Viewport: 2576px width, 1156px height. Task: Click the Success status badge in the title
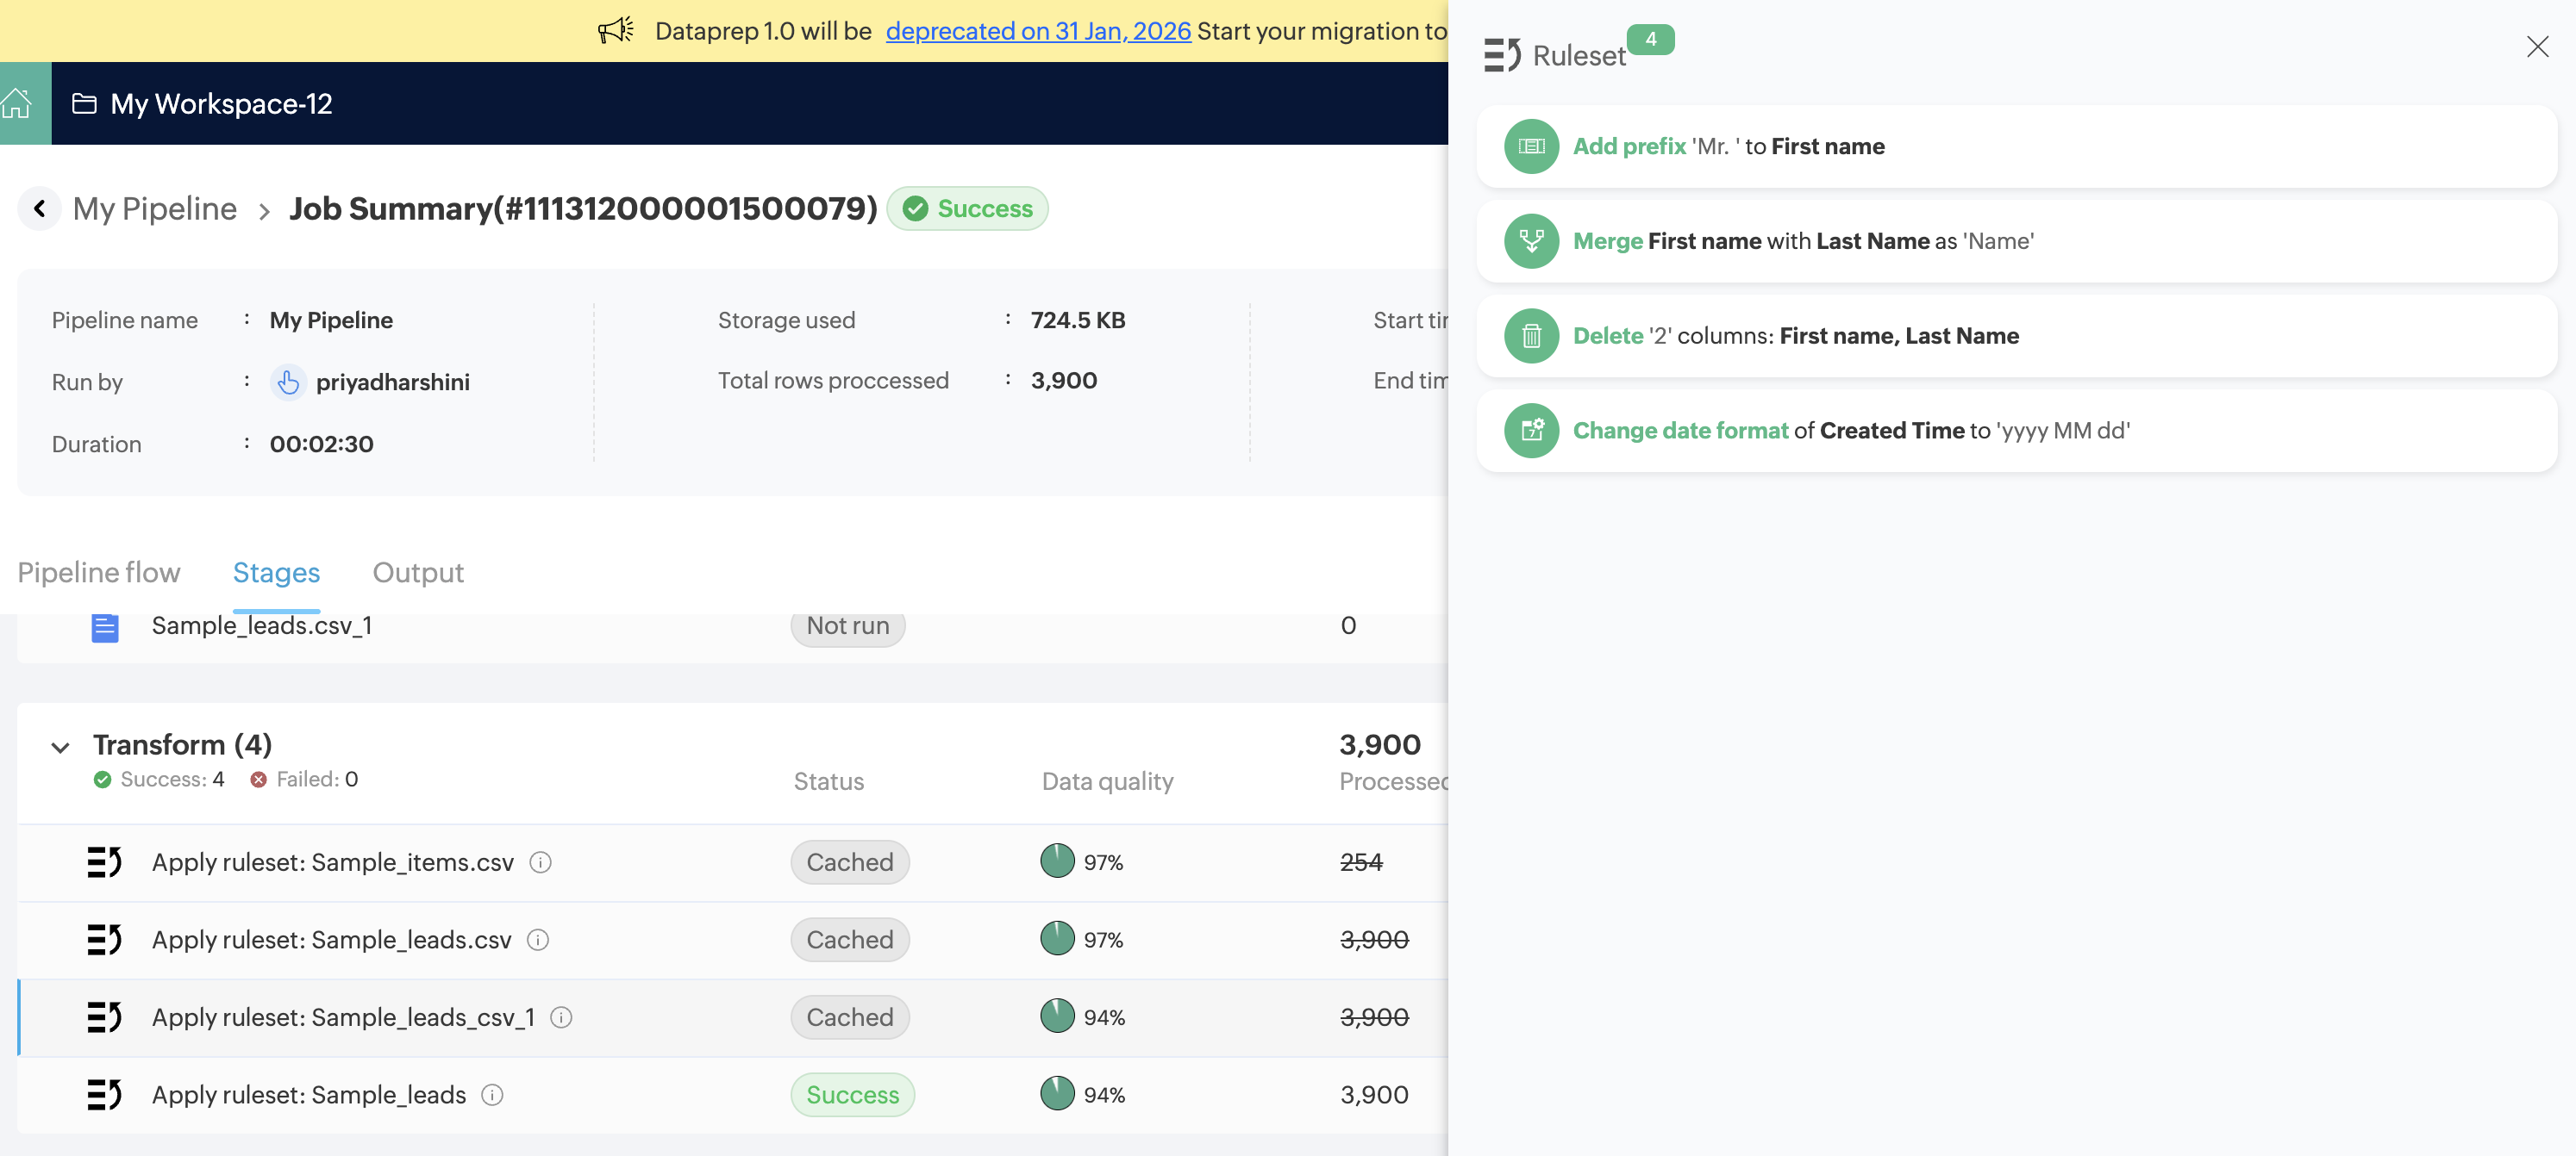coord(966,208)
